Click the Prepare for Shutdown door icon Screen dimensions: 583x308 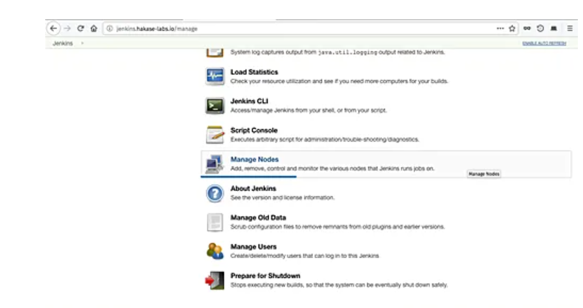click(214, 280)
